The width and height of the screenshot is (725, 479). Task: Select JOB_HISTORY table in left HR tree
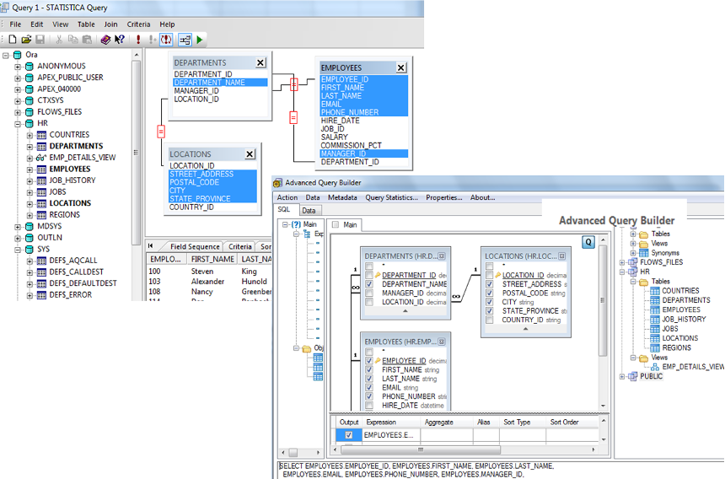pos(72,180)
